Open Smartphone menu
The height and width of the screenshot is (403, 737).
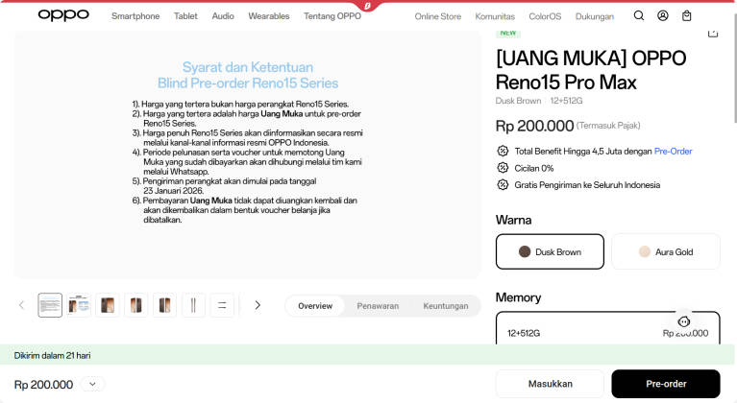point(135,16)
